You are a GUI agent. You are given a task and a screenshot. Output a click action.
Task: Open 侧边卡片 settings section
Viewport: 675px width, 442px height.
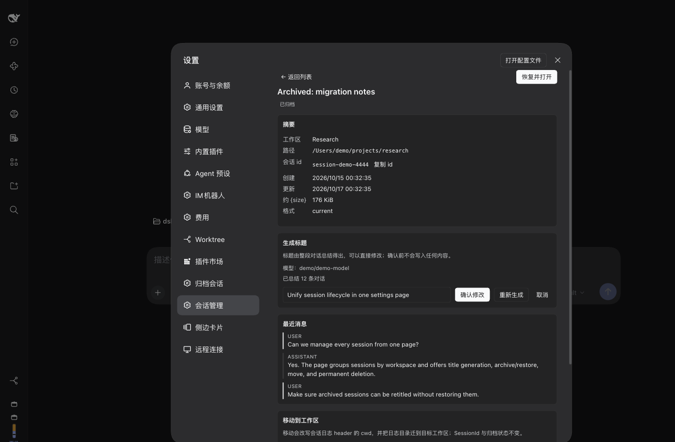(218, 327)
